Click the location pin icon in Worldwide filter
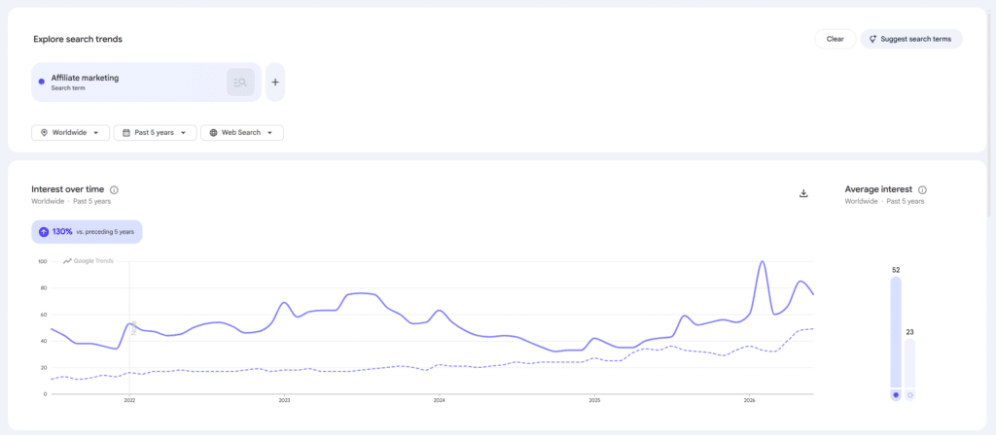The width and height of the screenshot is (996, 435). pos(44,132)
